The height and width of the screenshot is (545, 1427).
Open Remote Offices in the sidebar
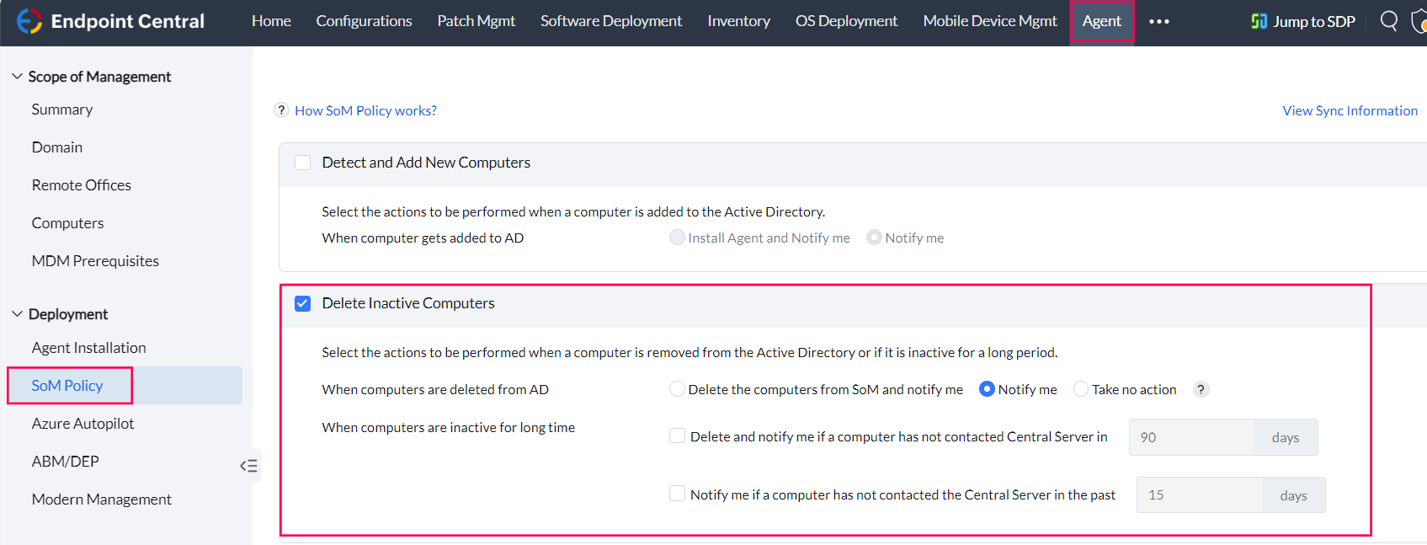coord(82,185)
